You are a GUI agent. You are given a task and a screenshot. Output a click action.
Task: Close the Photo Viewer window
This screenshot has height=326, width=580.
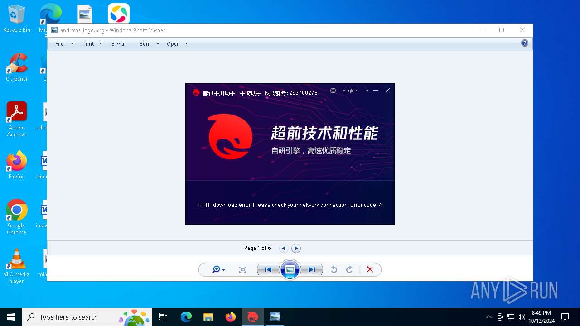522,30
